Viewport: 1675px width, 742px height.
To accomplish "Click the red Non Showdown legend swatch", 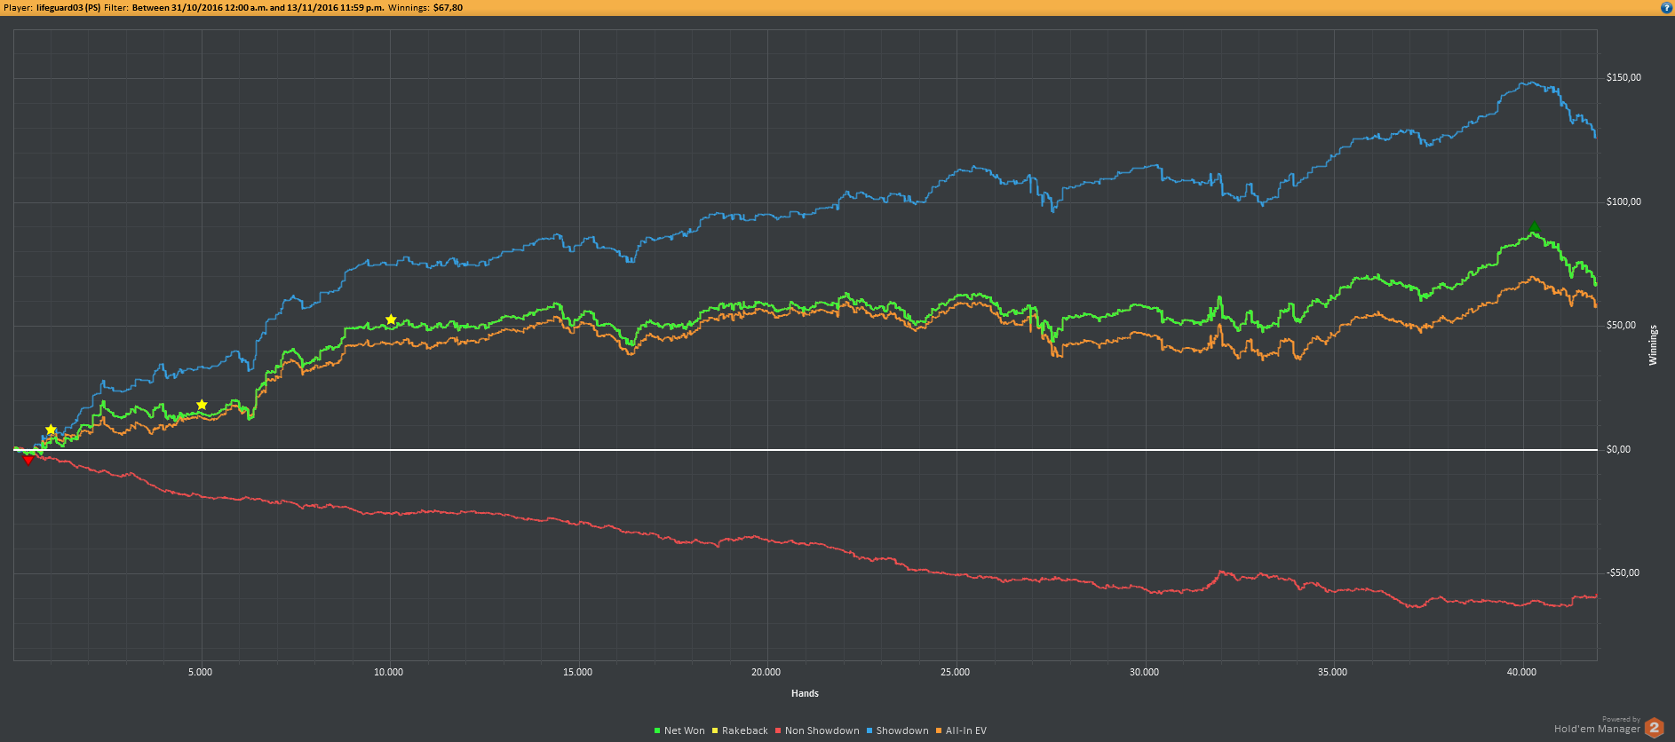I will coord(778,730).
